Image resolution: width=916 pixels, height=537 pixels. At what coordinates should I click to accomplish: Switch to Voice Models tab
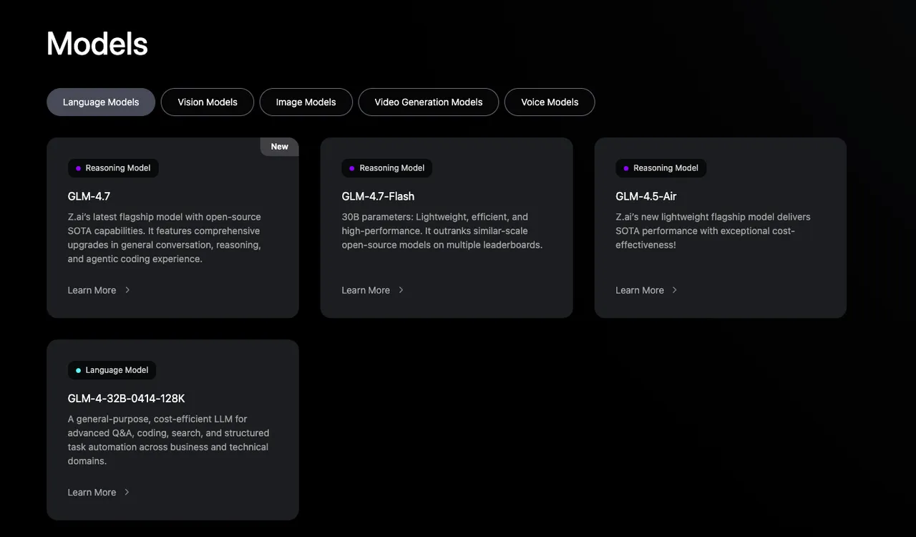point(549,102)
